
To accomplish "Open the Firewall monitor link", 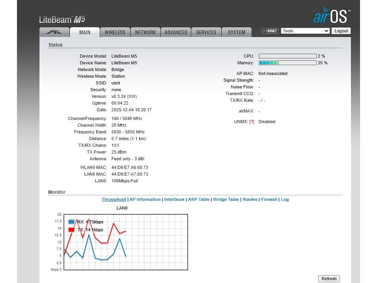I will point(269,200).
